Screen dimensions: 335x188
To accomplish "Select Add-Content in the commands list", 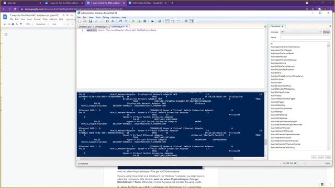I will pos(276,83).
